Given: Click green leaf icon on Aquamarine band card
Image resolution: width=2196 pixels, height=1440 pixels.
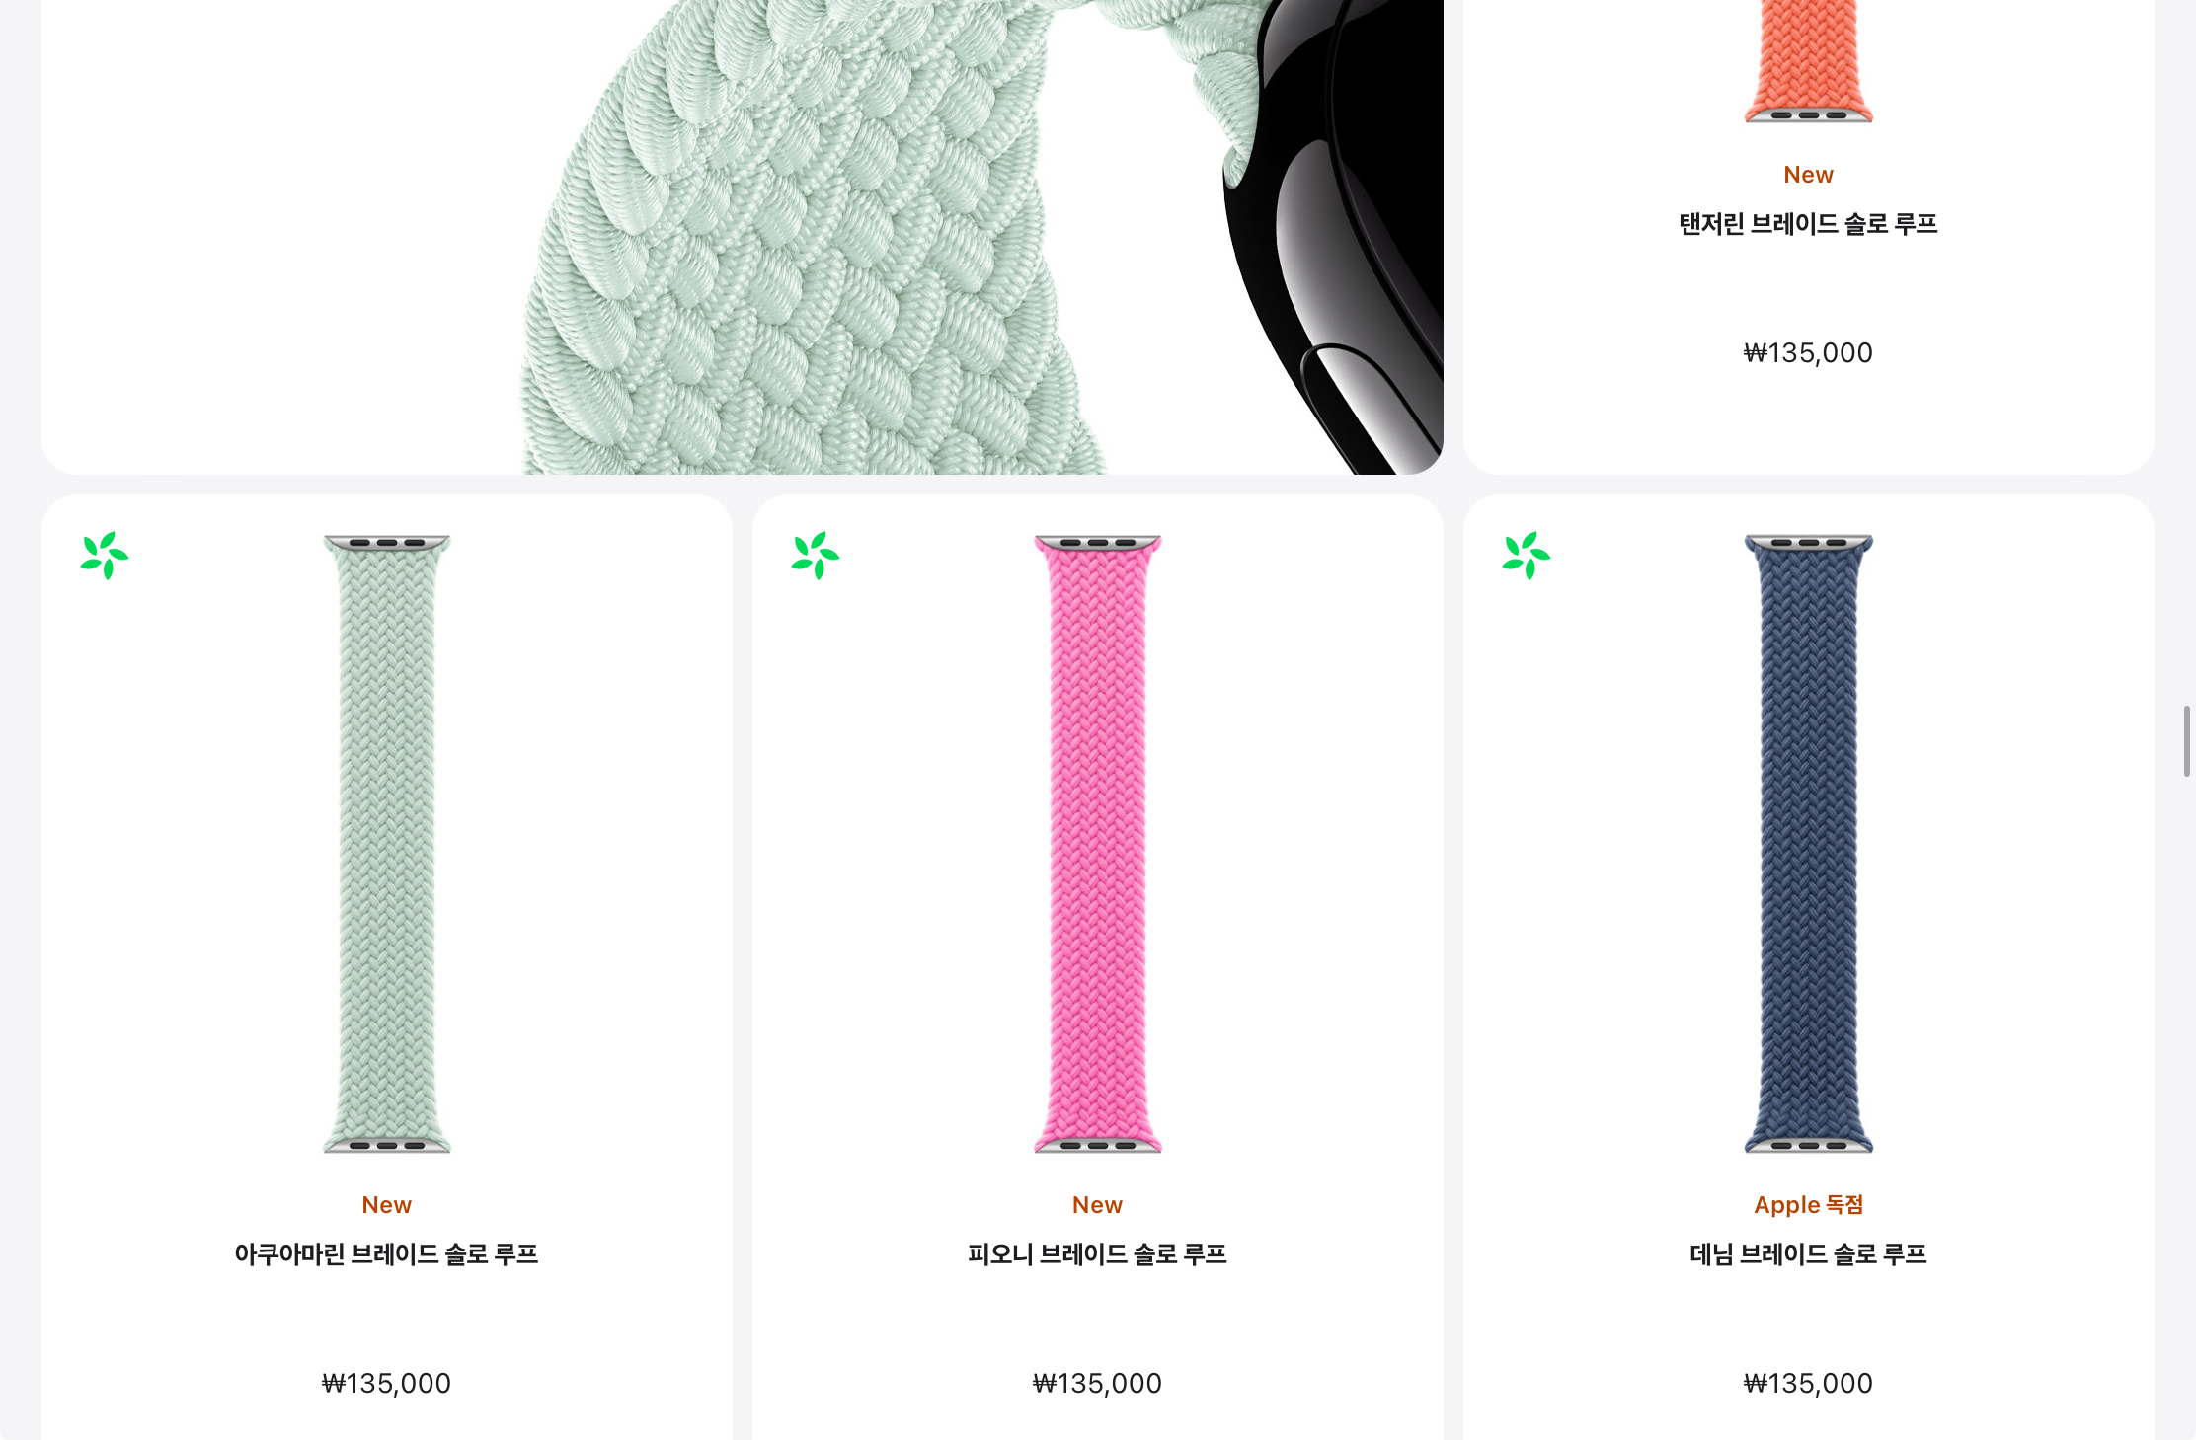Looking at the screenshot, I should (105, 556).
